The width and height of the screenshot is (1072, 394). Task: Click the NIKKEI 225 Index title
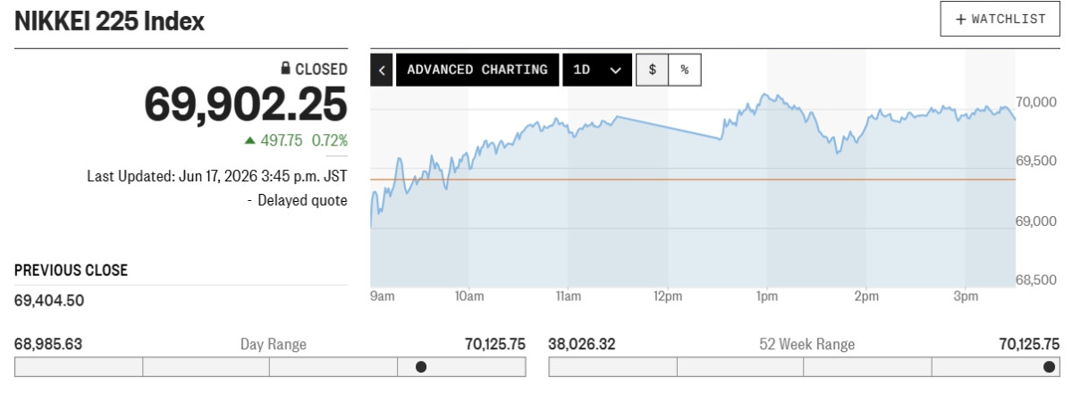tap(109, 21)
